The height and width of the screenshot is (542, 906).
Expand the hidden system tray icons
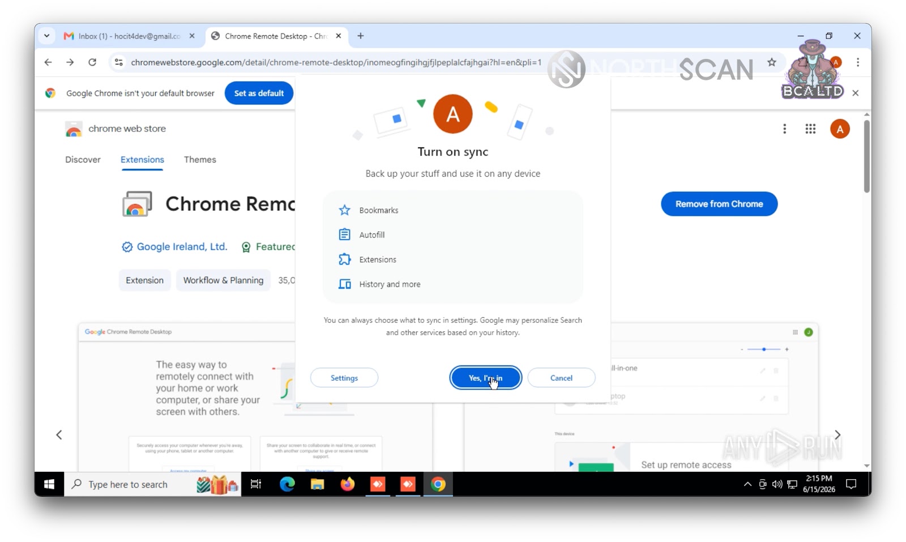point(747,484)
